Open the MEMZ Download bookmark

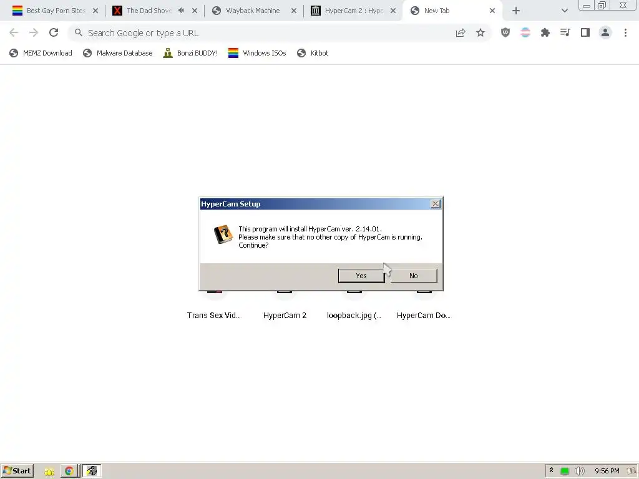(x=41, y=53)
